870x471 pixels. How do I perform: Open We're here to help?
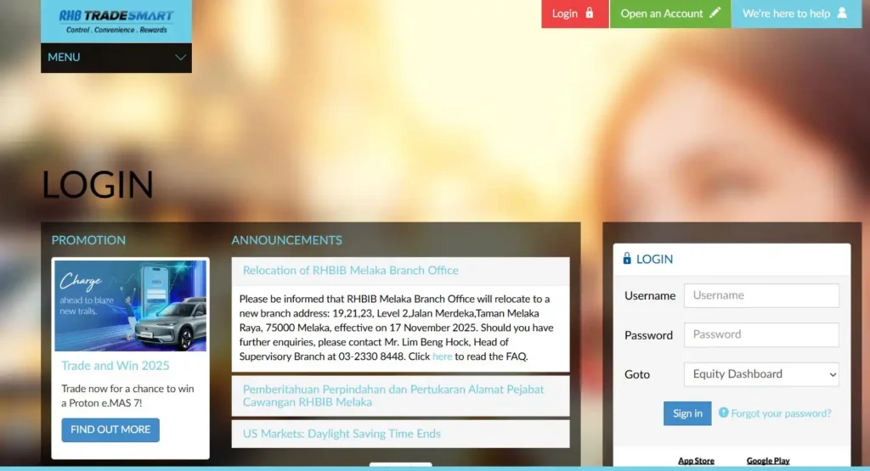click(x=796, y=14)
